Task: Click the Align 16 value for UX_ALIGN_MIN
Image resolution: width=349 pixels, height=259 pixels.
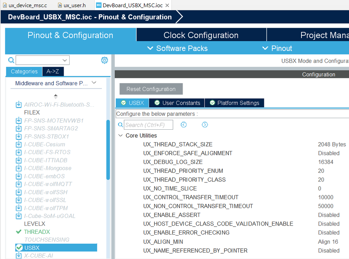Action: [328, 242]
